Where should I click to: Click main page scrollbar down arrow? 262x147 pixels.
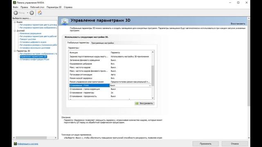point(248,138)
